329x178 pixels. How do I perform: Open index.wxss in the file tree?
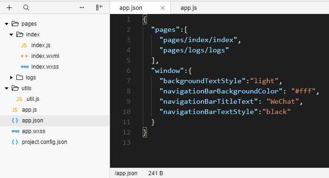[45, 67]
